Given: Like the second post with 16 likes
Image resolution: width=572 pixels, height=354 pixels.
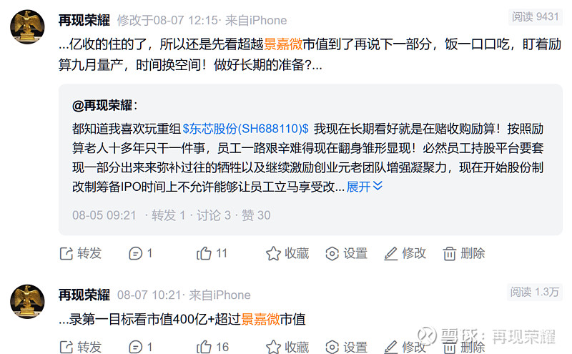Looking at the screenshot, I should point(204,347).
